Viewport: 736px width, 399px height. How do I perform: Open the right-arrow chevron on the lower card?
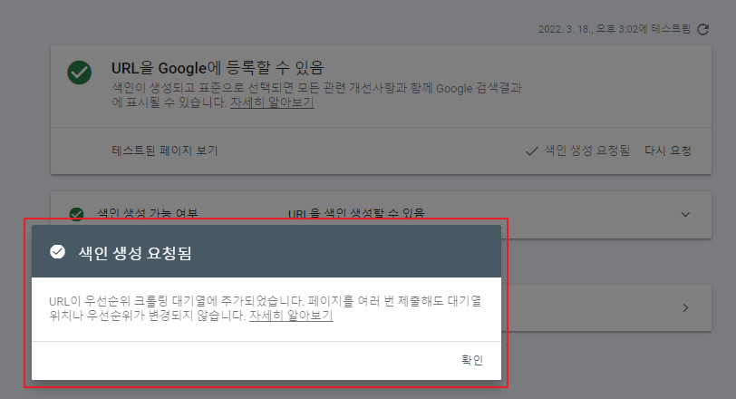click(x=685, y=308)
